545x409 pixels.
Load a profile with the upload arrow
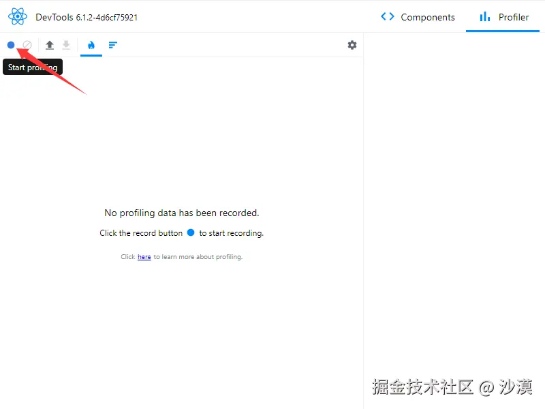[x=50, y=45]
